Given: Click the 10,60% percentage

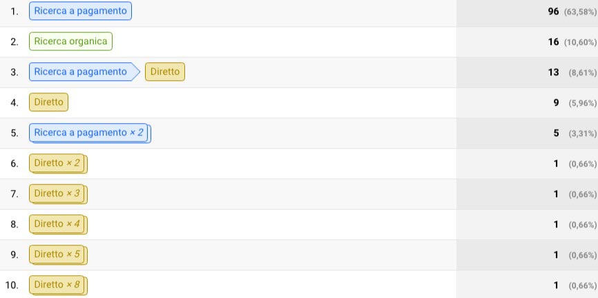Looking at the screenshot, I should click(581, 42).
